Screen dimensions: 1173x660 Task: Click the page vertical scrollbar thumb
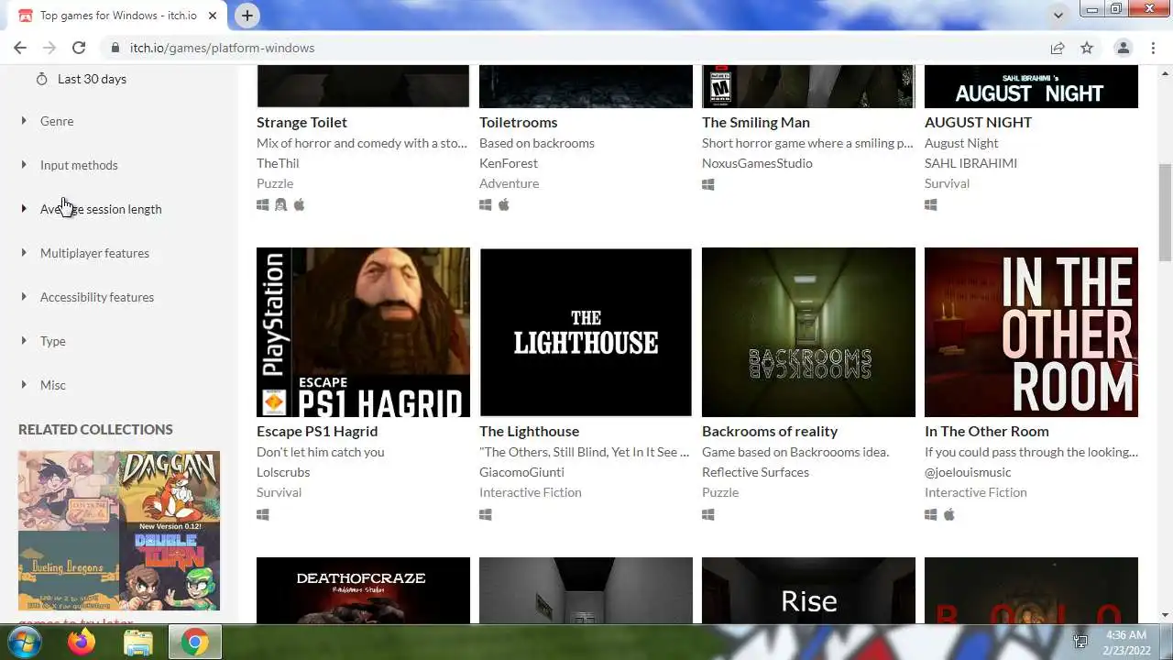(1165, 211)
